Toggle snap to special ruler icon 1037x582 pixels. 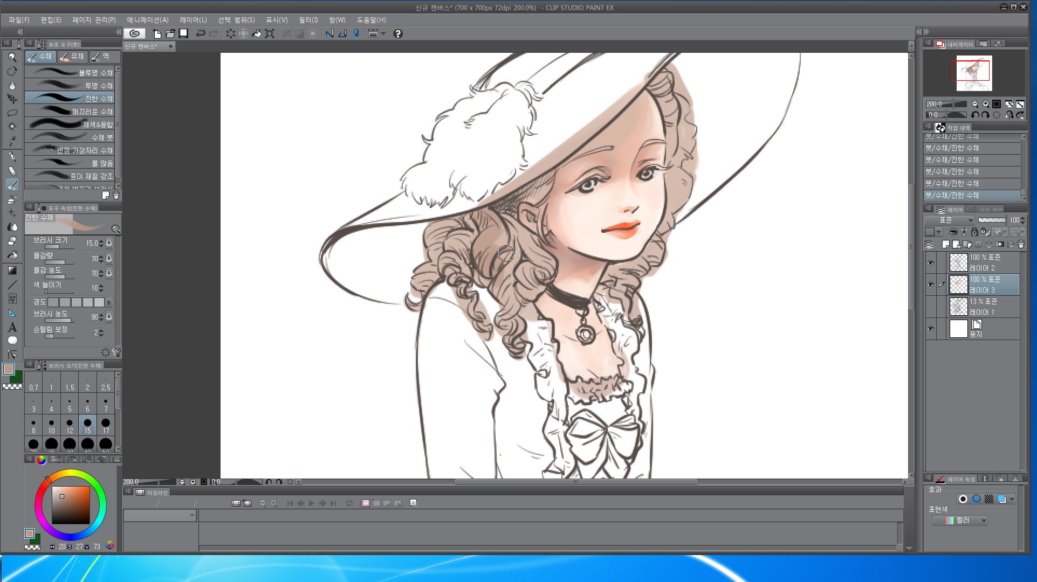pos(342,33)
